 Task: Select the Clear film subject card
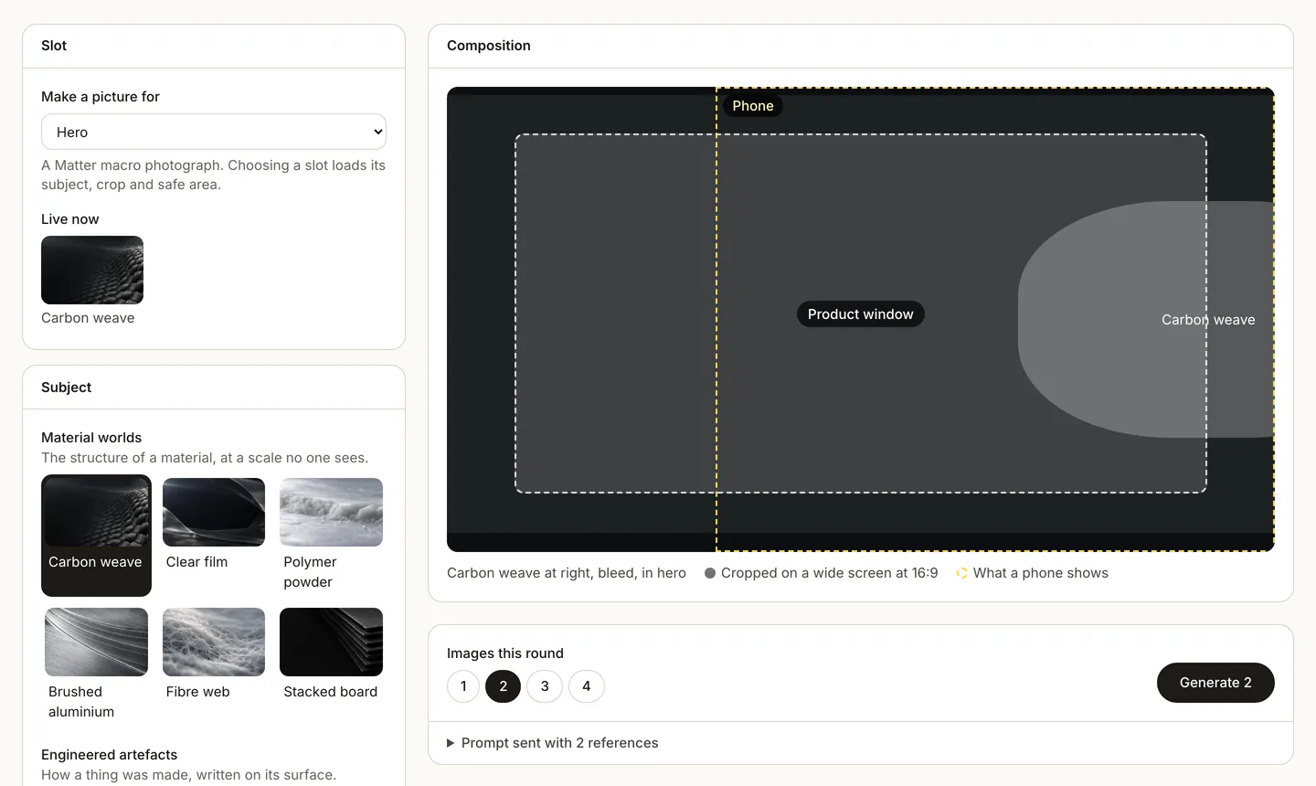[x=214, y=525]
